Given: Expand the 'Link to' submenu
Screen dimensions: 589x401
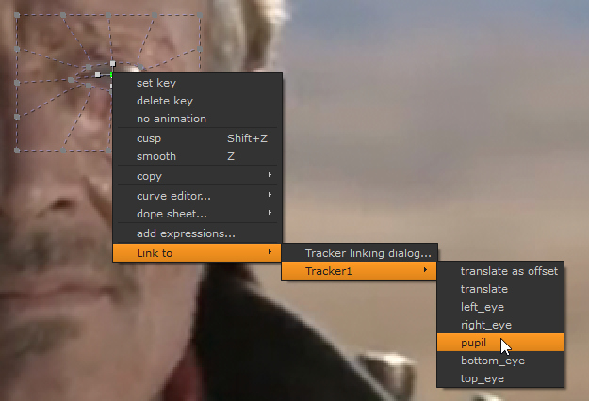Looking at the screenshot, I should [155, 253].
